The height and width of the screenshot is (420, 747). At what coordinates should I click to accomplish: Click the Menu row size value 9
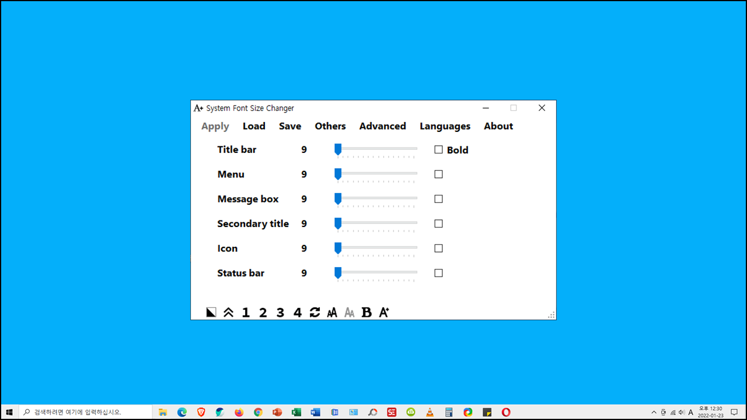pyautogui.click(x=304, y=174)
